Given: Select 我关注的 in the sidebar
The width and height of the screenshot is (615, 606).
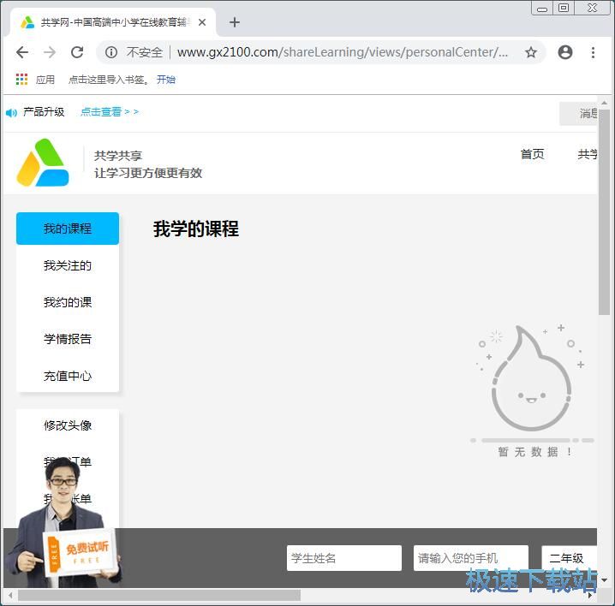Looking at the screenshot, I should (68, 265).
